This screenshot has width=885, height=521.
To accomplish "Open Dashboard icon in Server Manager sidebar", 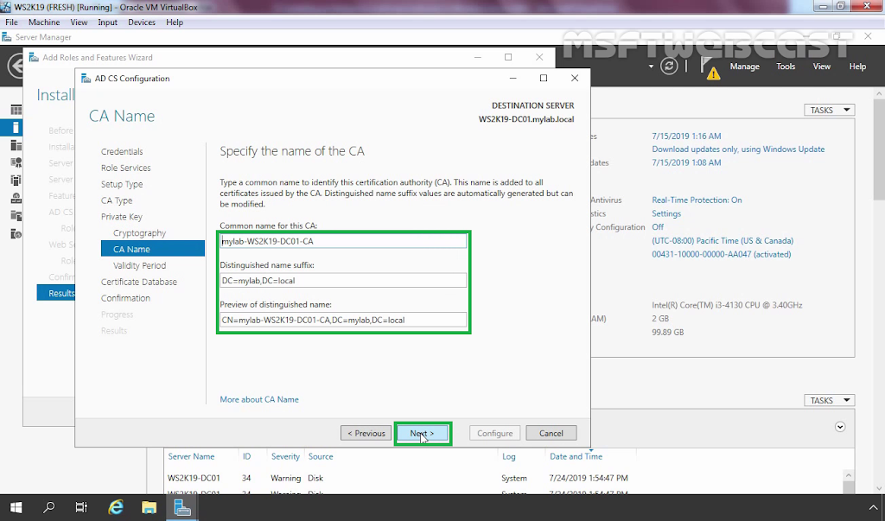I will (x=16, y=110).
